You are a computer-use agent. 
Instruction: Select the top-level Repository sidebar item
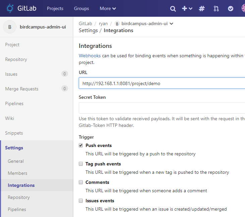(16, 59)
